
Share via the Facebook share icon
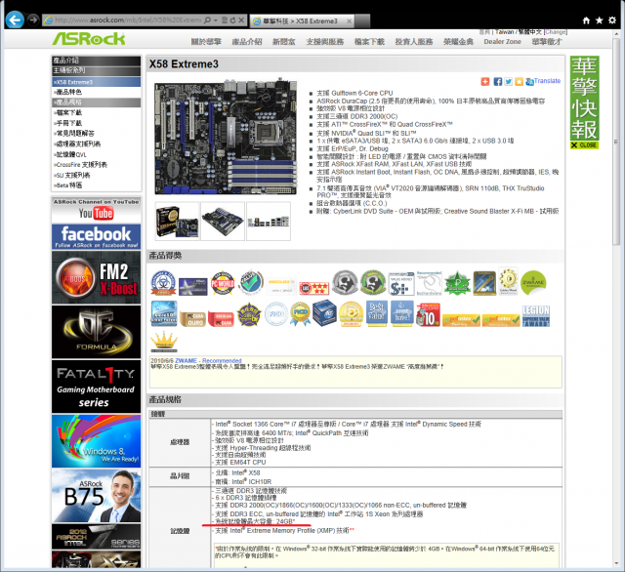(x=498, y=82)
